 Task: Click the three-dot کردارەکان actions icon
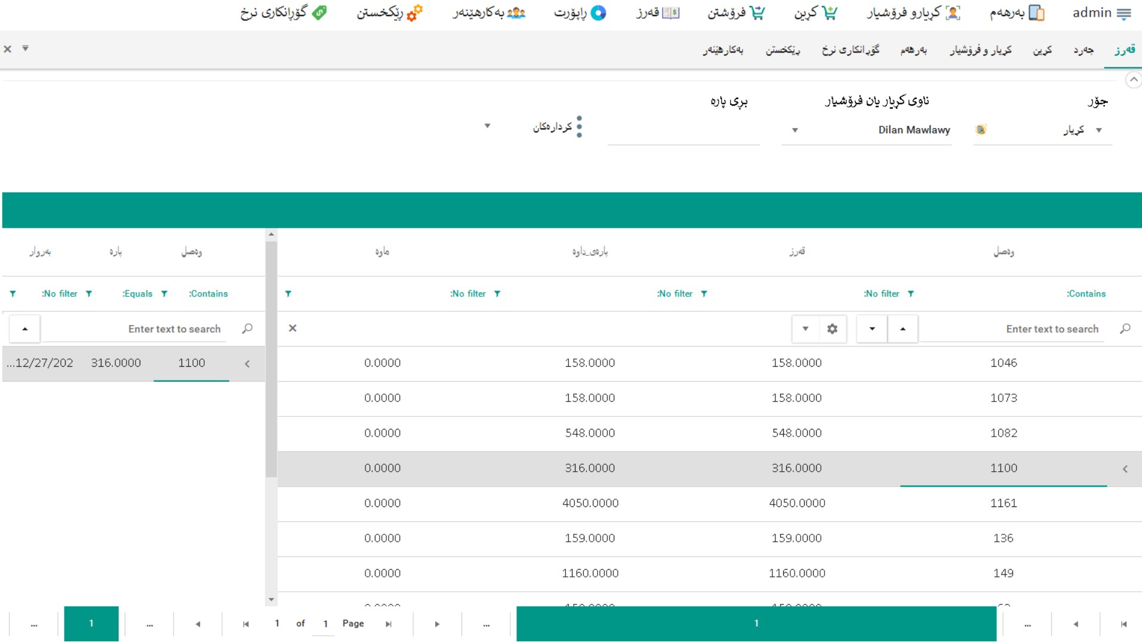[x=579, y=127]
